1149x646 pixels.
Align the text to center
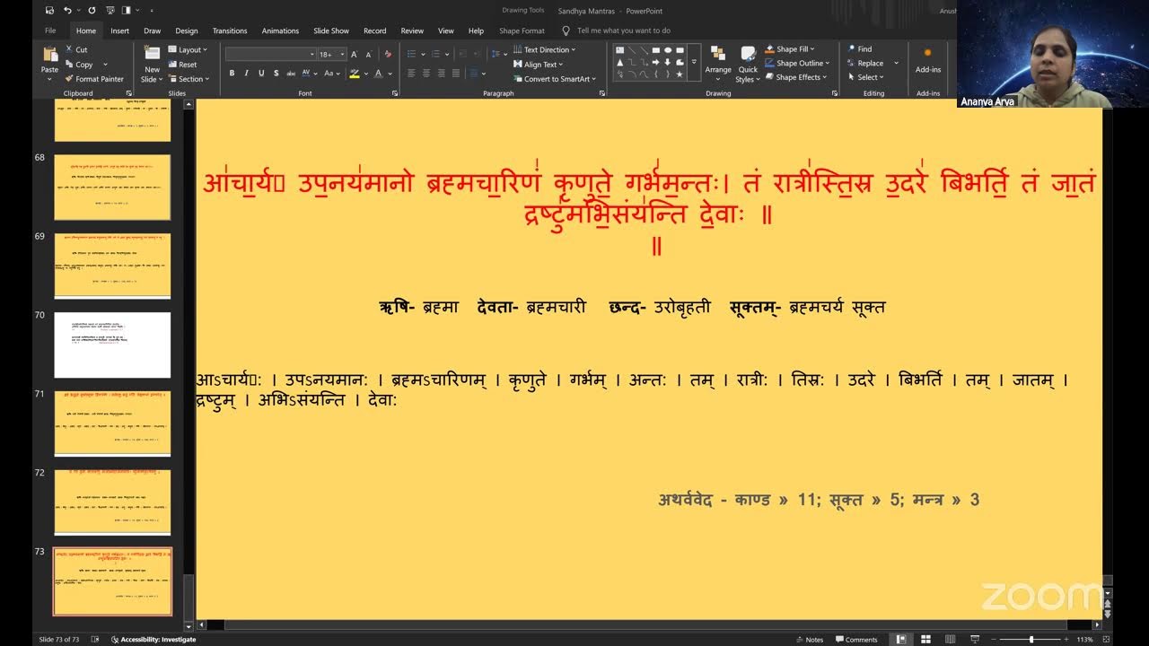425,74
